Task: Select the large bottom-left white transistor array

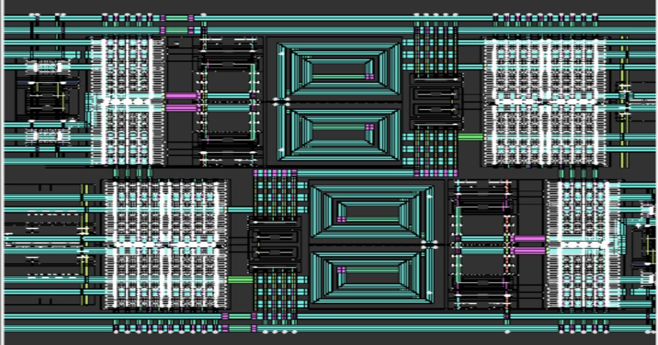Action: (x=166, y=244)
